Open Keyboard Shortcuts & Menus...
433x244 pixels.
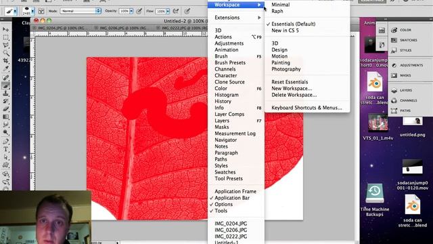point(307,108)
